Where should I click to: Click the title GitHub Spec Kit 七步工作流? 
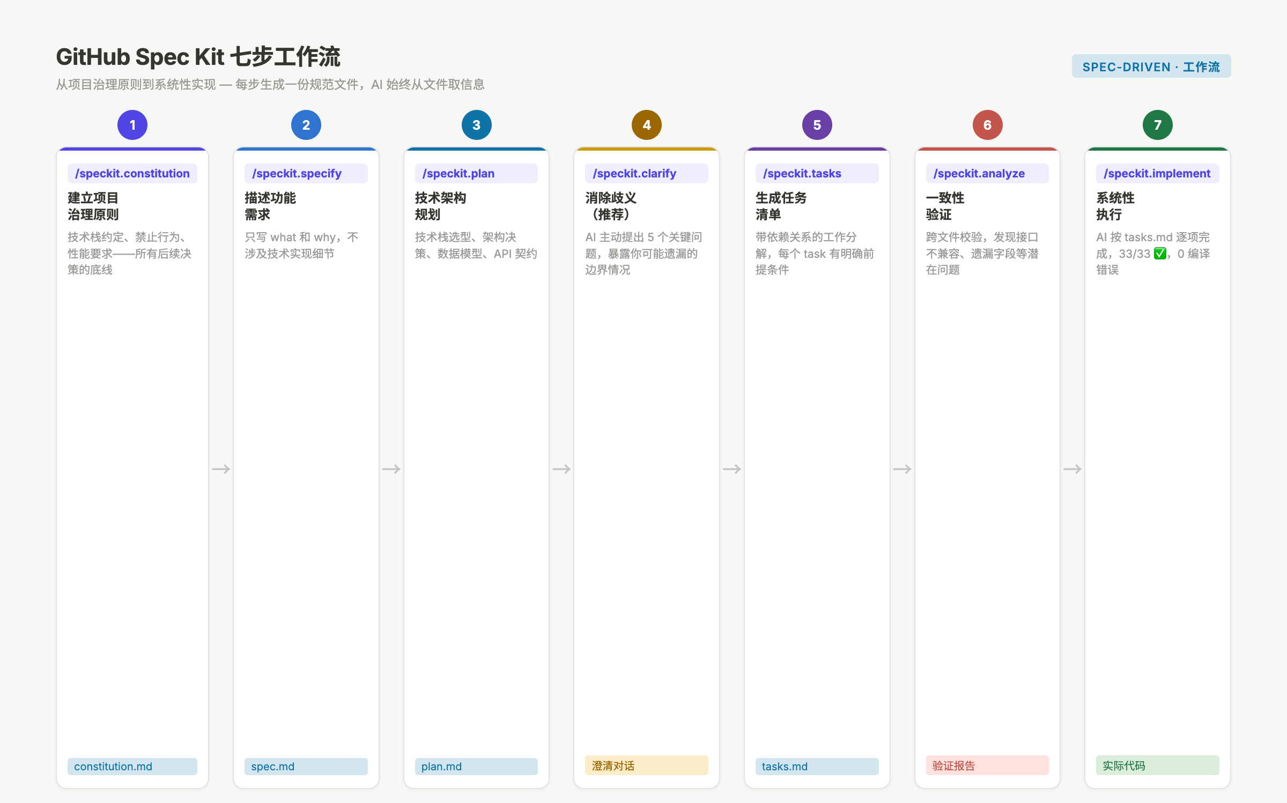(x=198, y=57)
